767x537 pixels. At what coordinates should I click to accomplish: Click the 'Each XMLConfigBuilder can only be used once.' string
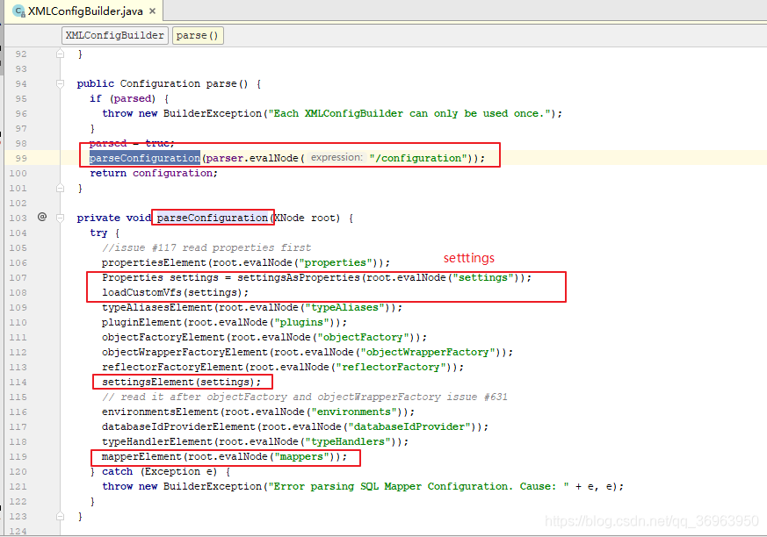pos(409,113)
